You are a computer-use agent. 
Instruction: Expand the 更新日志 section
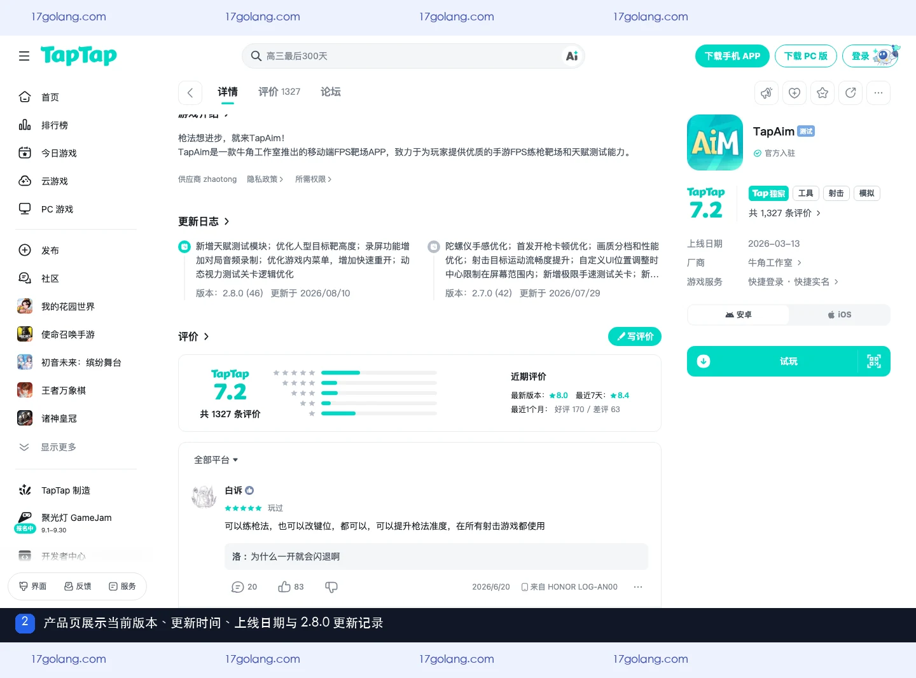coord(204,221)
